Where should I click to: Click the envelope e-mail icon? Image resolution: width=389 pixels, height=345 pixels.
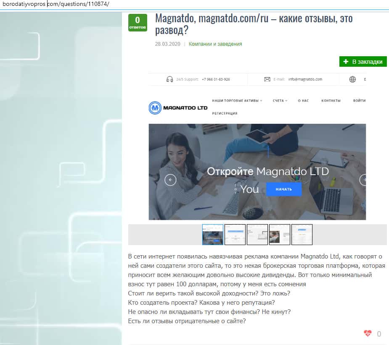click(267, 79)
